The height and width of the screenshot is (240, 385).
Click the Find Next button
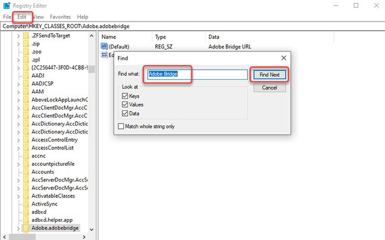(269, 75)
